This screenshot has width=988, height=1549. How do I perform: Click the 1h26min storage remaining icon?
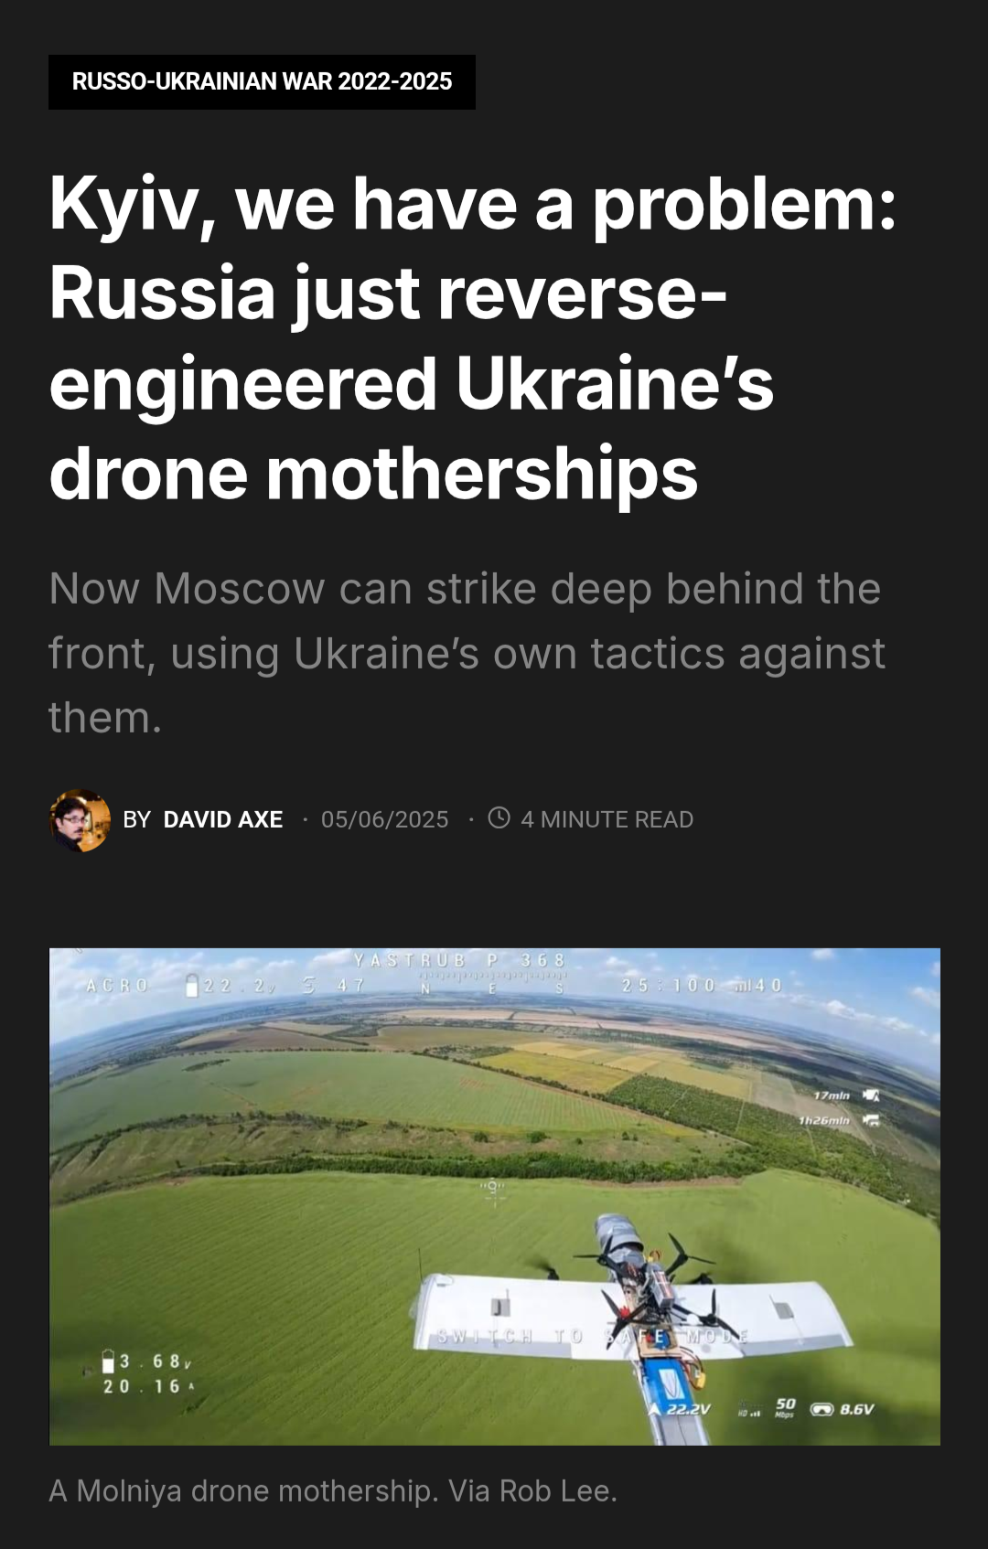point(871,1120)
